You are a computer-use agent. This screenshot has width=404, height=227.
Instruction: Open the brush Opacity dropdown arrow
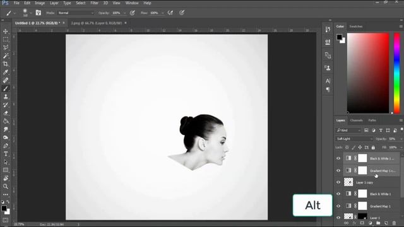[x=125, y=13]
